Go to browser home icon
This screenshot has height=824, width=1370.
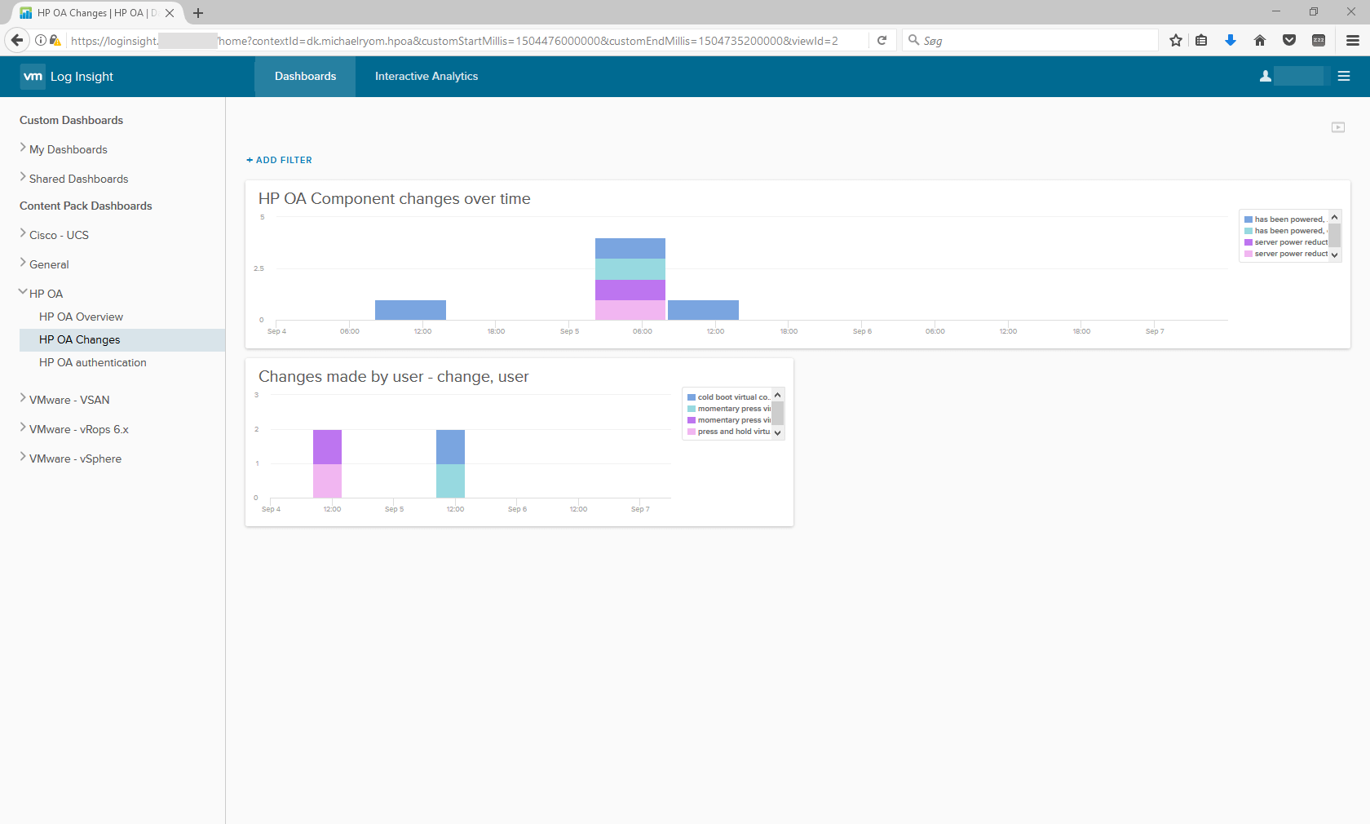pyautogui.click(x=1260, y=40)
